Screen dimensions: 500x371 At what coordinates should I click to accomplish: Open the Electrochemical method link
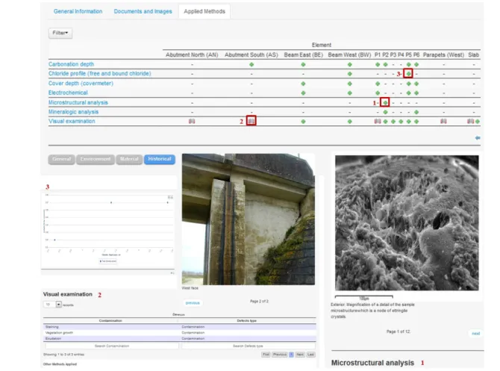(x=68, y=93)
